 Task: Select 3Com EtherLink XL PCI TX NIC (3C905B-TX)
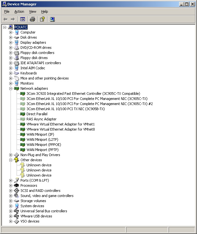point(66,109)
